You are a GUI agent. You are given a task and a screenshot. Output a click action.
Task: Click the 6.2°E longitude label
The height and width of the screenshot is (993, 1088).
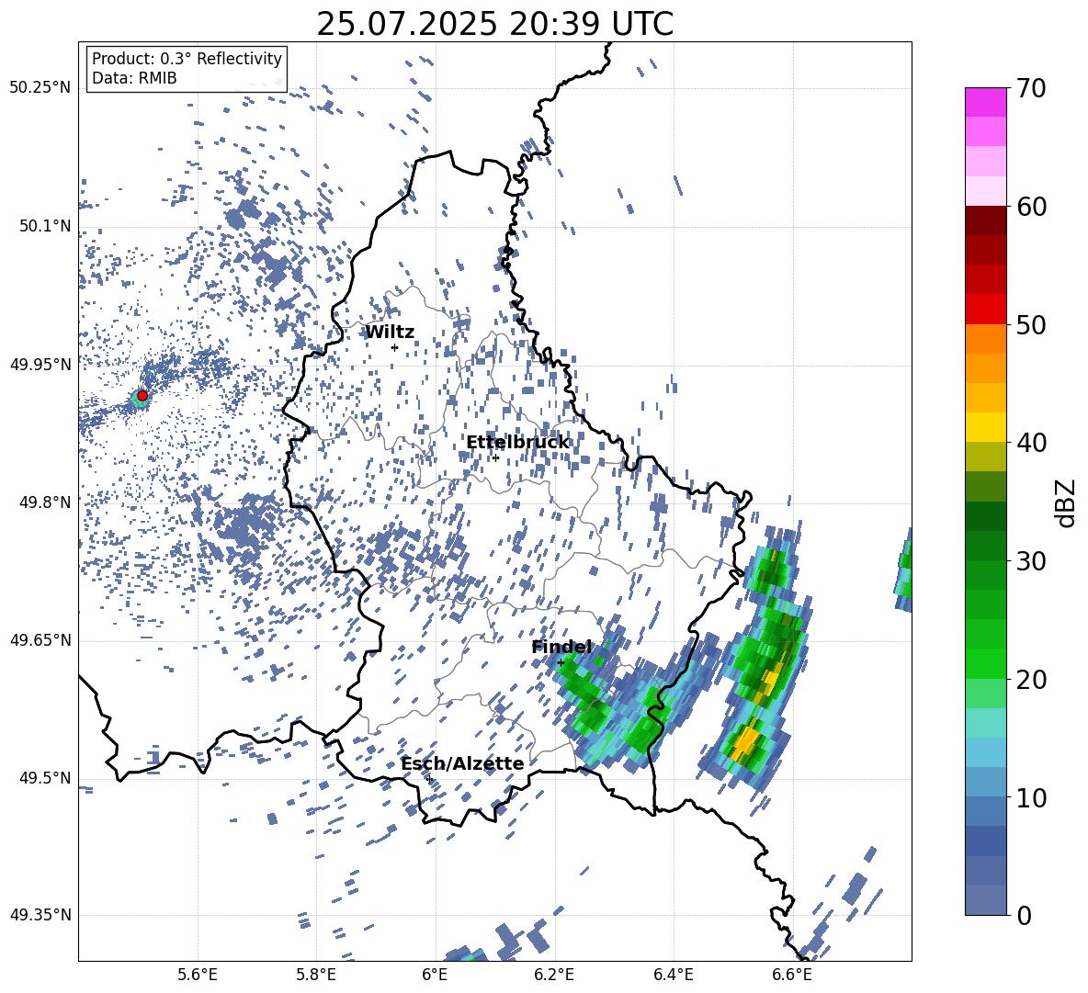554,975
